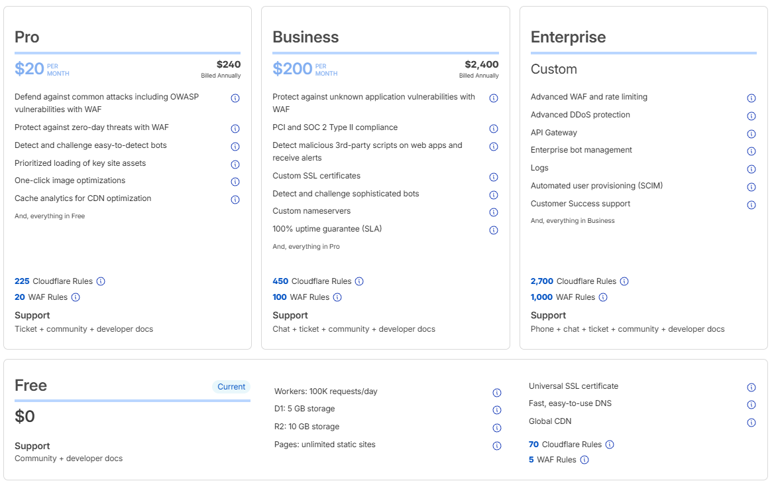
Task: Show info for Enterprise Logs feature
Action: coord(751,169)
